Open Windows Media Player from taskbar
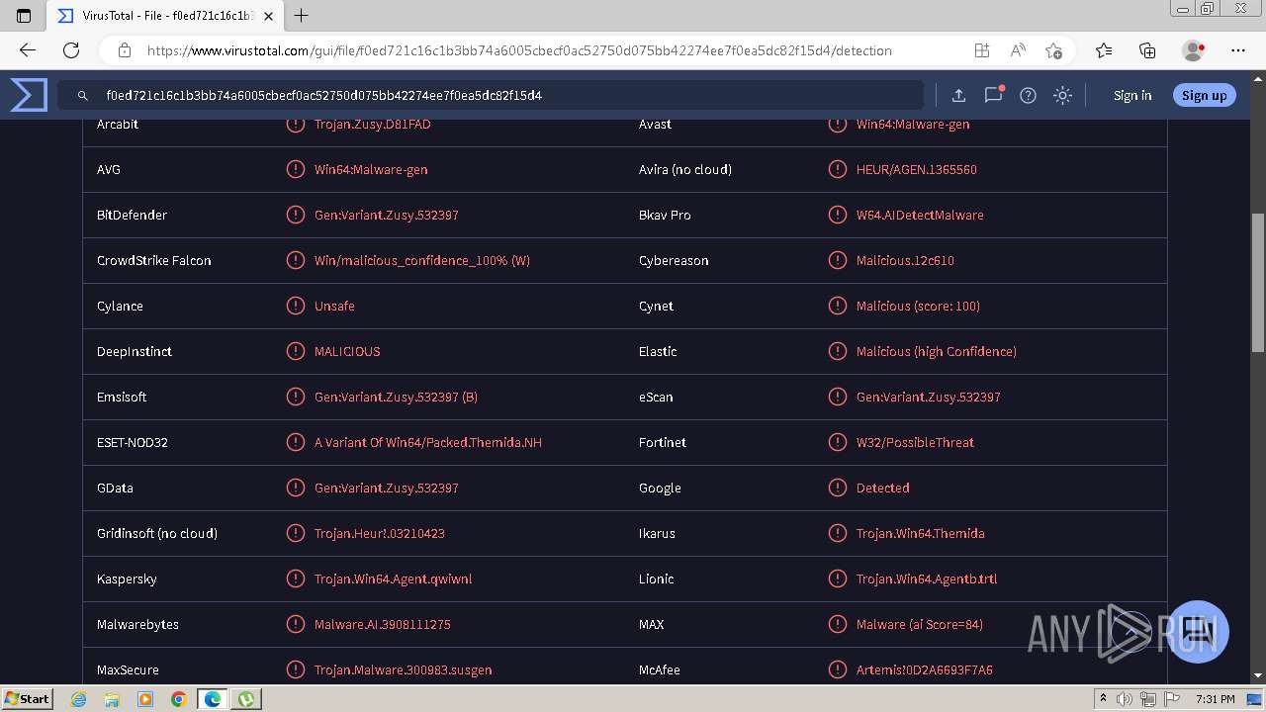Screen dimensions: 1266x712 pos(145,699)
